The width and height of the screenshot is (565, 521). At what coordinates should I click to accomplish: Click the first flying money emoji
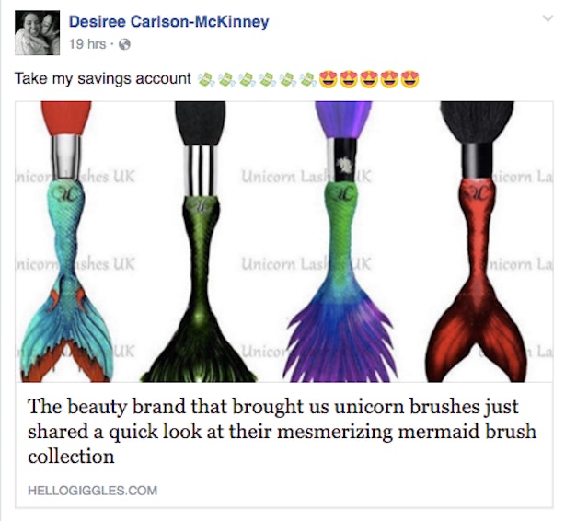[x=206, y=79]
